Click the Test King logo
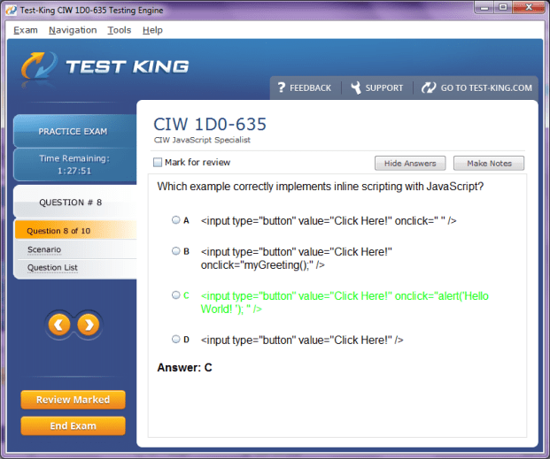Screen dimensions: 550x459 pyautogui.click(x=105, y=66)
